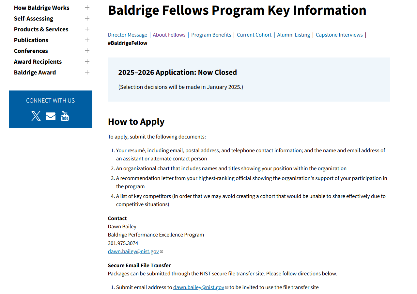Expand the Self-Assessing menu plus icon
Image resolution: width=417 pixels, height=294 pixels.
point(87,18)
